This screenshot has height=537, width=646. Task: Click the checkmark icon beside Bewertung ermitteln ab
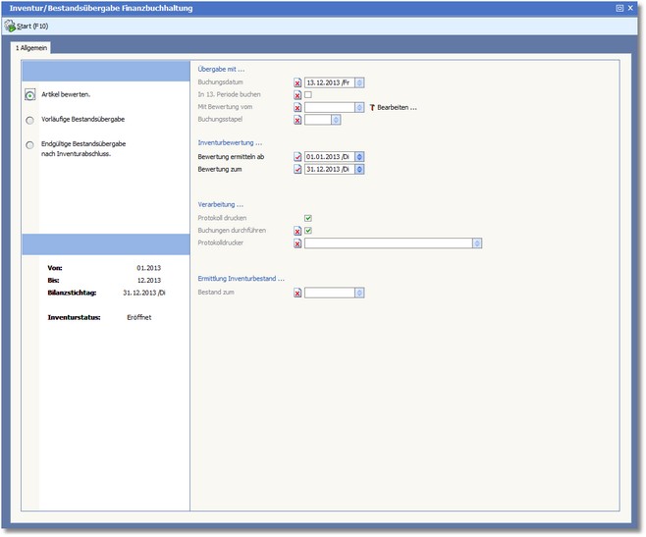pyautogui.click(x=297, y=157)
